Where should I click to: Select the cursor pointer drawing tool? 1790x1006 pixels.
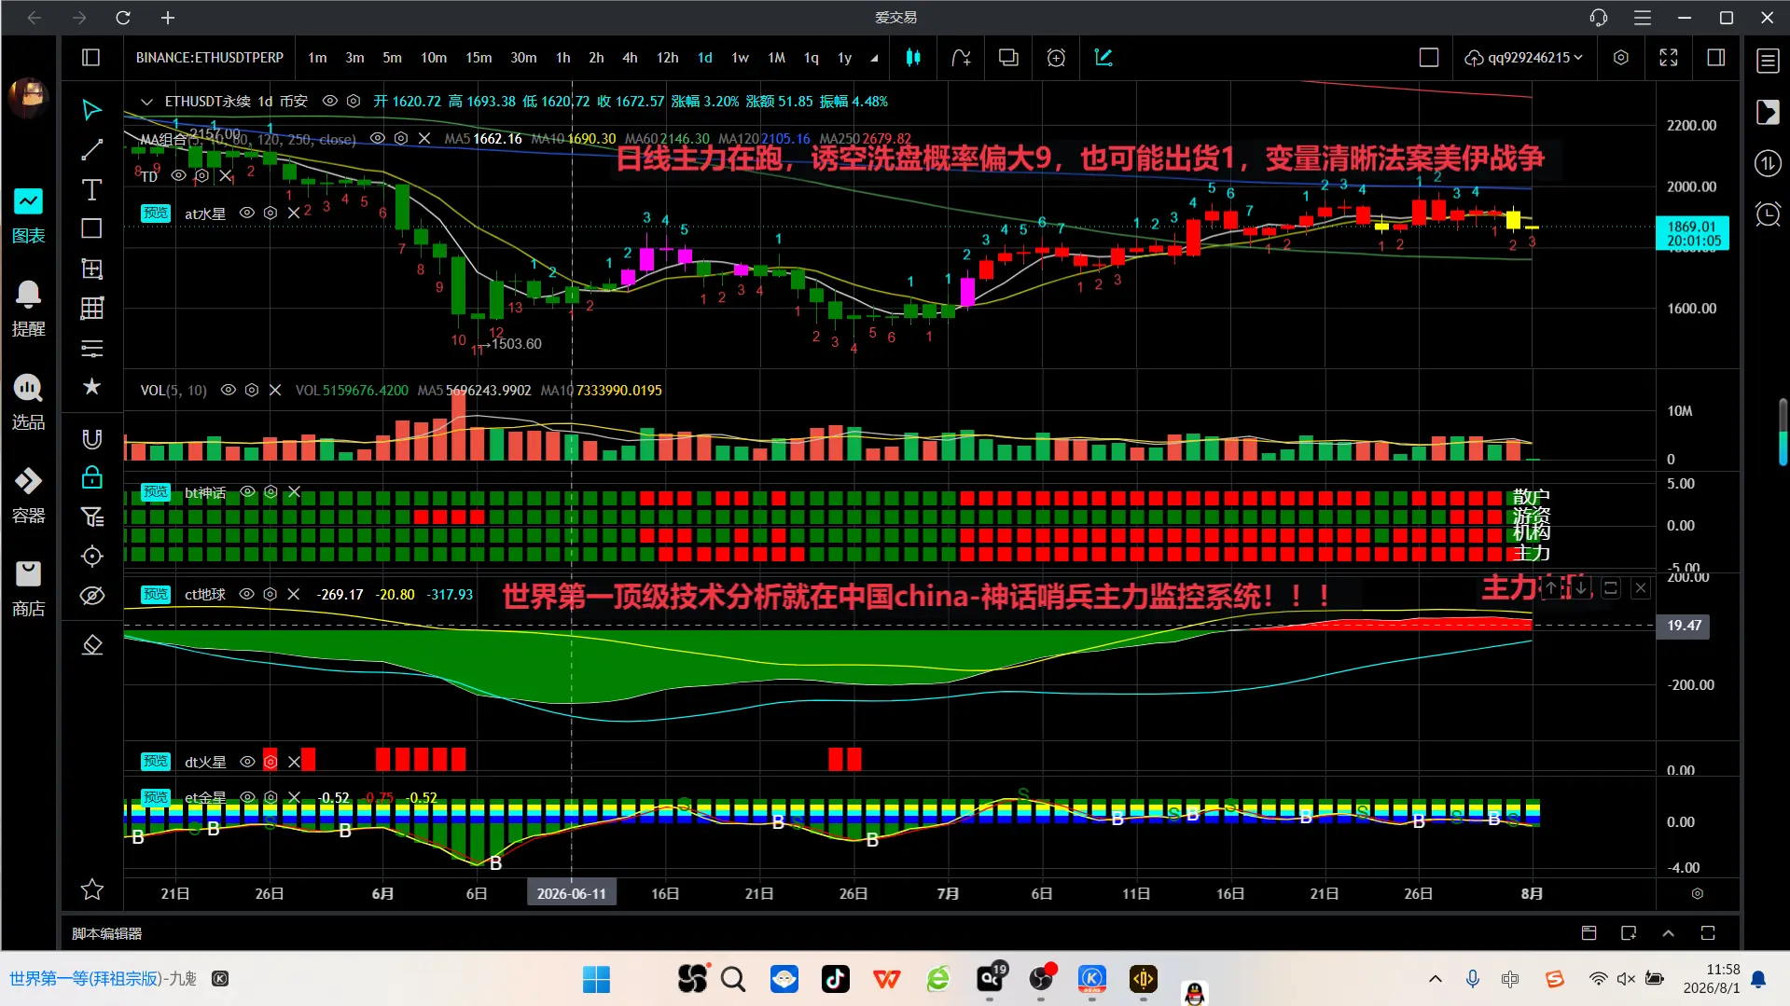(x=91, y=110)
